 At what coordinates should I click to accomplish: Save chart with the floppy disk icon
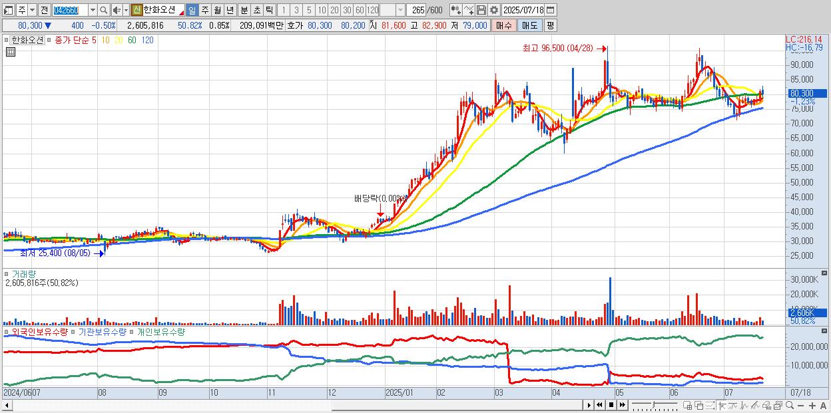pos(481,10)
